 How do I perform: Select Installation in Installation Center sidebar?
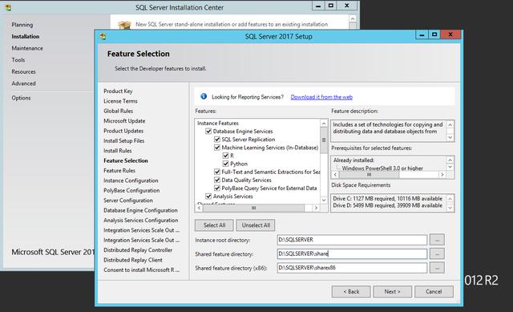pyautogui.click(x=26, y=36)
